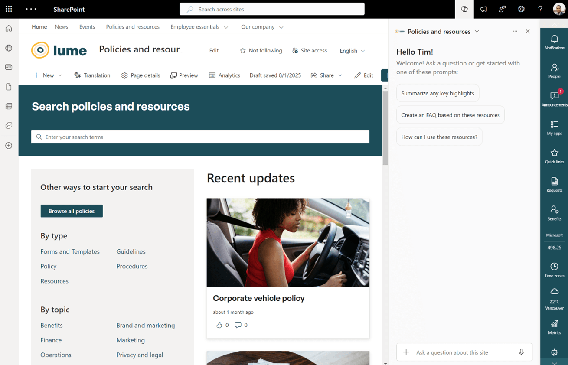Screen dimensions: 568x365
Task: Click the Copilot icon in top bar
Action: pyautogui.click(x=464, y=9)
